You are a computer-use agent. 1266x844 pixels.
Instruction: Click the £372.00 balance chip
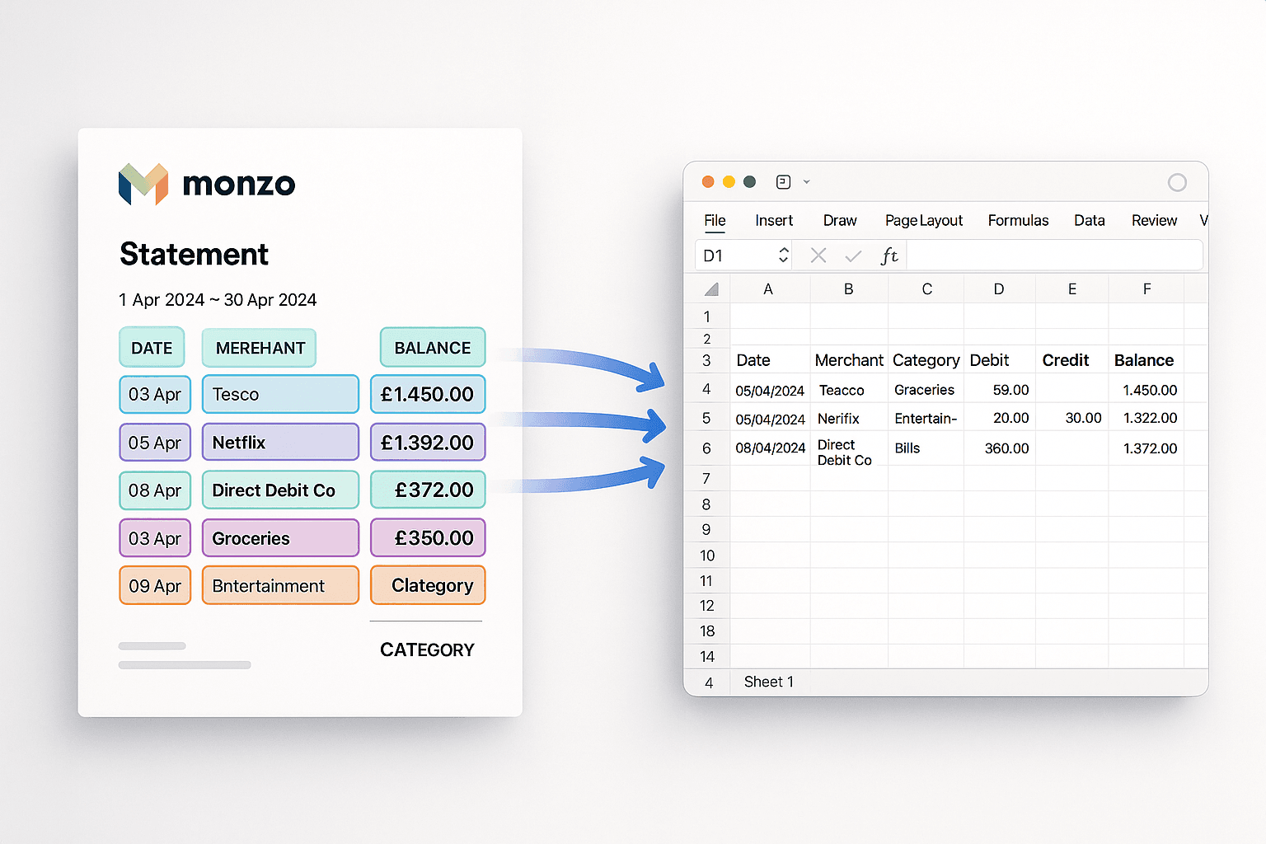tap(428, 490)
